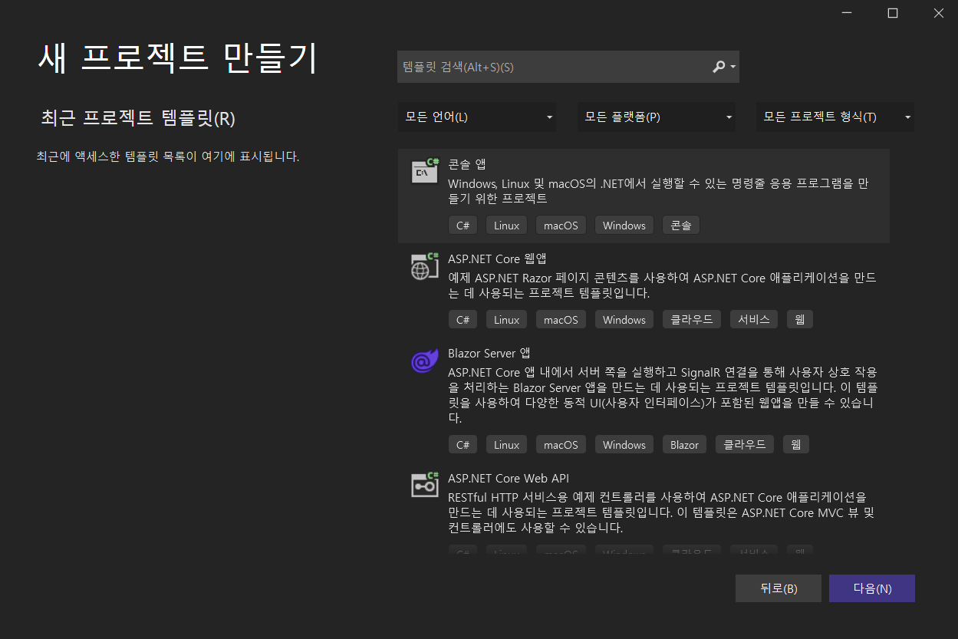
Task: Click the Linux tag under ASP.NET Core 웹앱
Action: point(507,320)
